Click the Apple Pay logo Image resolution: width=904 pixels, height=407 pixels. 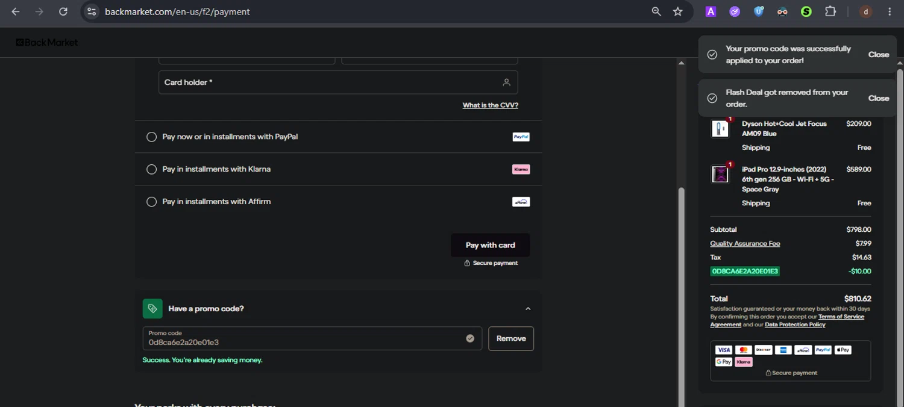pyautogui.click(x=843, y=350)
